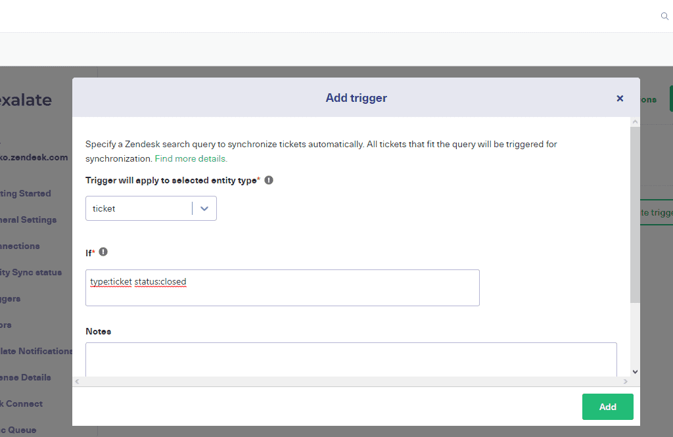Open Bulk Connect in the sidebar

coord(22,403)
